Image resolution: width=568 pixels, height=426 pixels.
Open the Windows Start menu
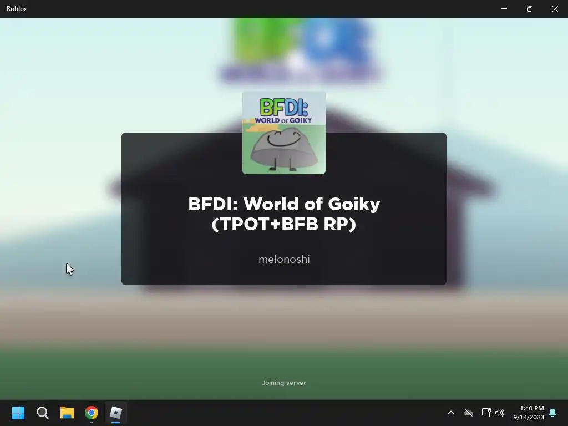(18, 413)
